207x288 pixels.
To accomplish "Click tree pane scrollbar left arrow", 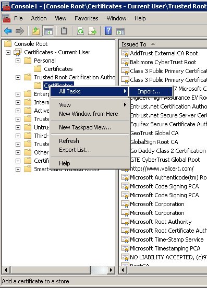I will point(6,270).
